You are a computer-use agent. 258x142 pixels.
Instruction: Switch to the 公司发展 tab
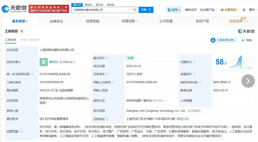point(166,21)
